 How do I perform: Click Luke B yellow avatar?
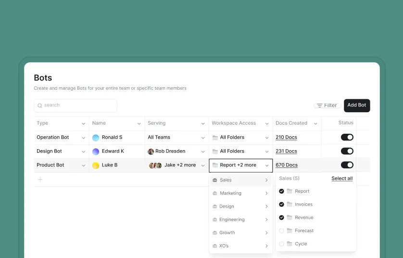[96, 165]
